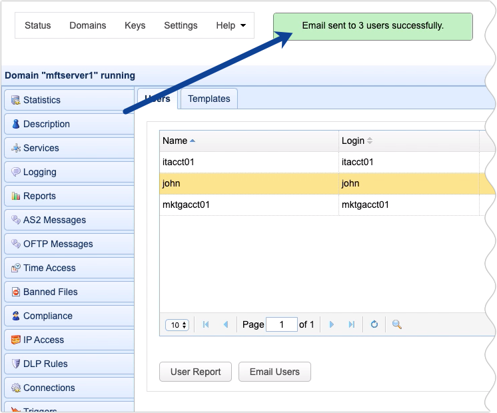Open the Help dropdown menu
497x413 pixels.
tap(231, 25)
